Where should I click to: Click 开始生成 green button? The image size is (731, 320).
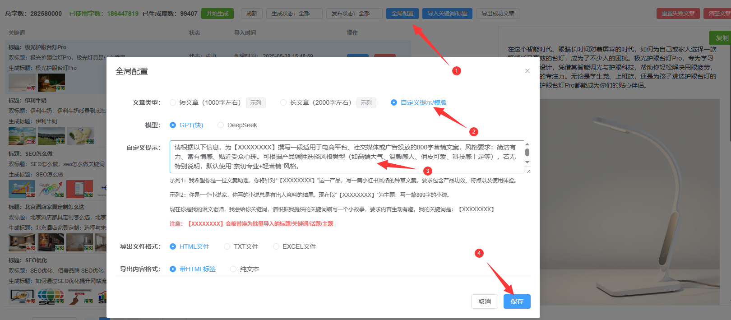pos(217,14)
